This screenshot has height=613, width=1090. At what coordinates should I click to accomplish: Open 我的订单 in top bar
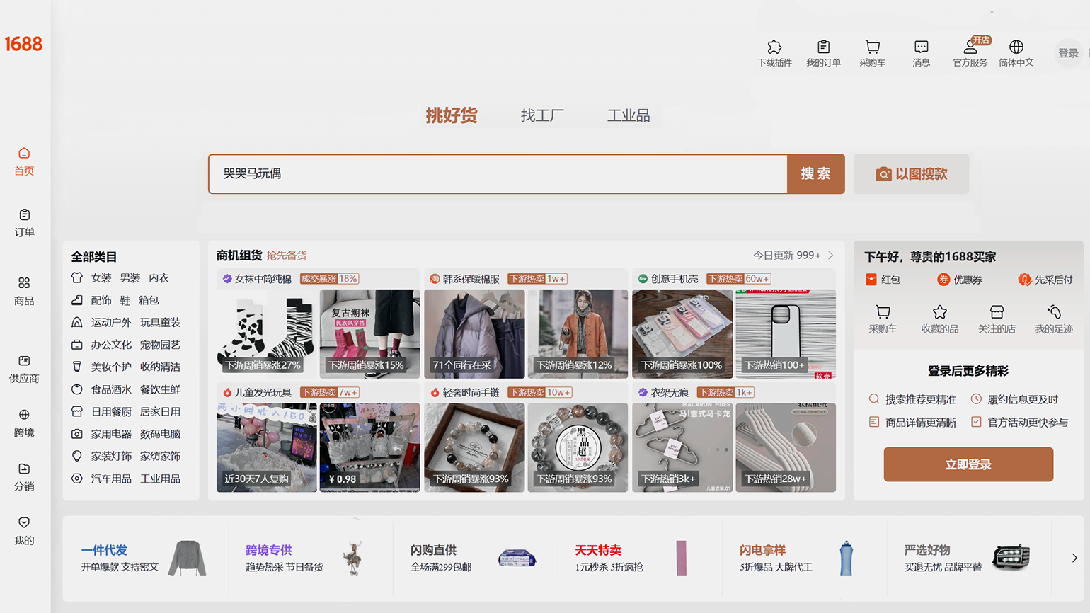pos(823,47)
